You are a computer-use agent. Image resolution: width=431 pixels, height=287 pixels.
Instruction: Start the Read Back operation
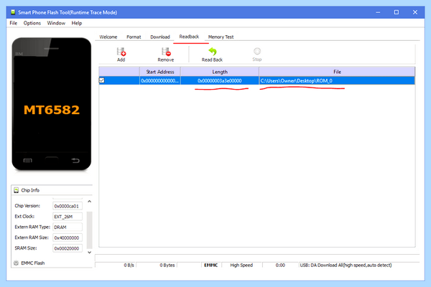(x=212, y=55)
